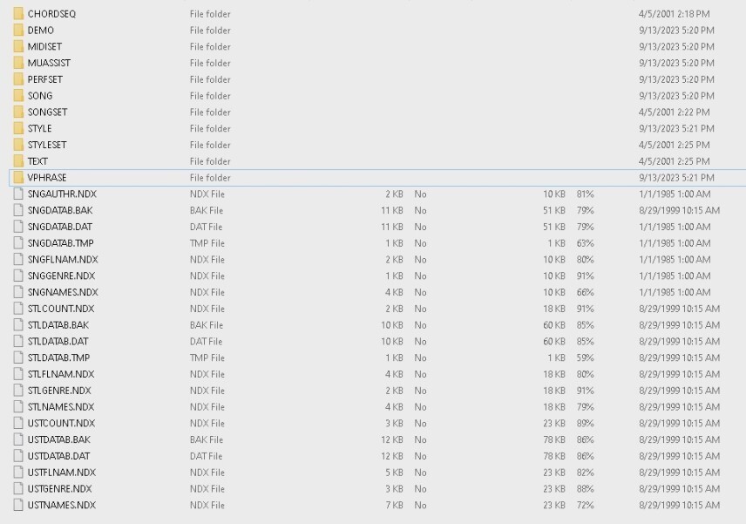
Task: Click the SONGSET folder name
Action: click(47, 112)
